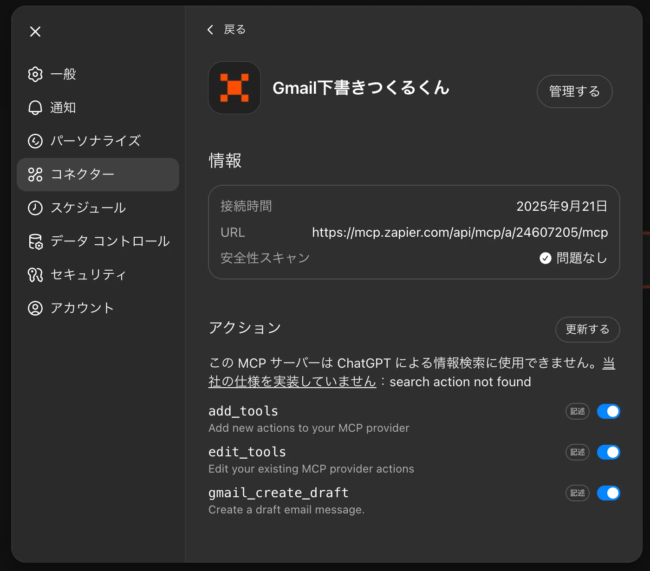Click the schedule clock icon
650x571 pixels.
coord(35,208)
